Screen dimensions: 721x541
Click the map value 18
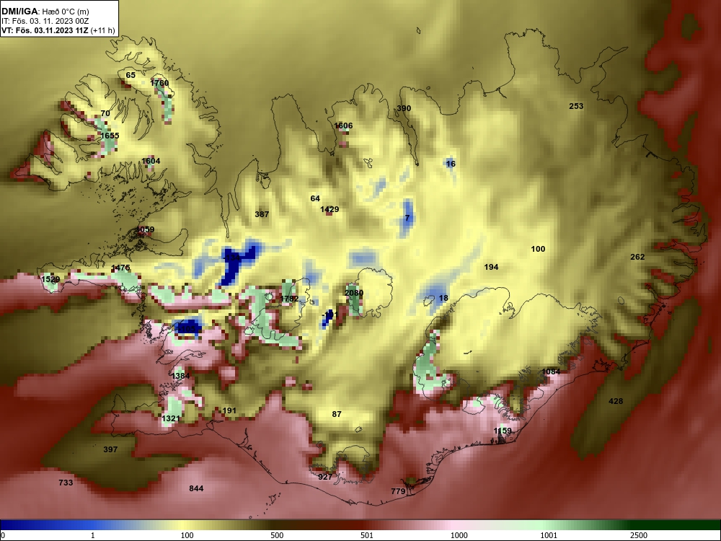click(443, 298)
